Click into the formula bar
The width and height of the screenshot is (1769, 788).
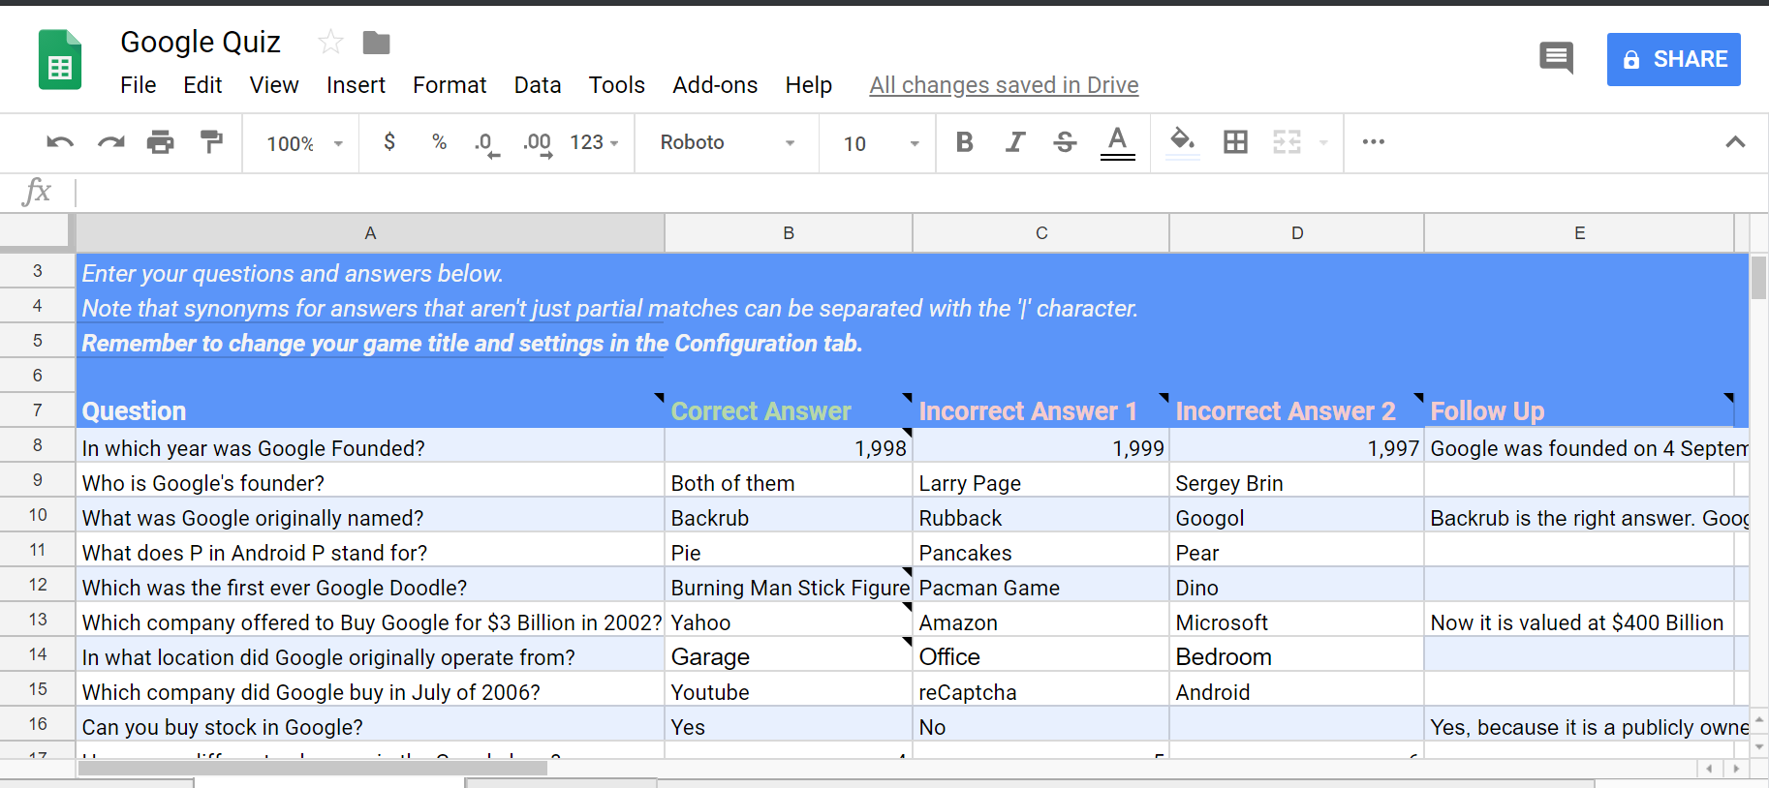pos(920,192)
